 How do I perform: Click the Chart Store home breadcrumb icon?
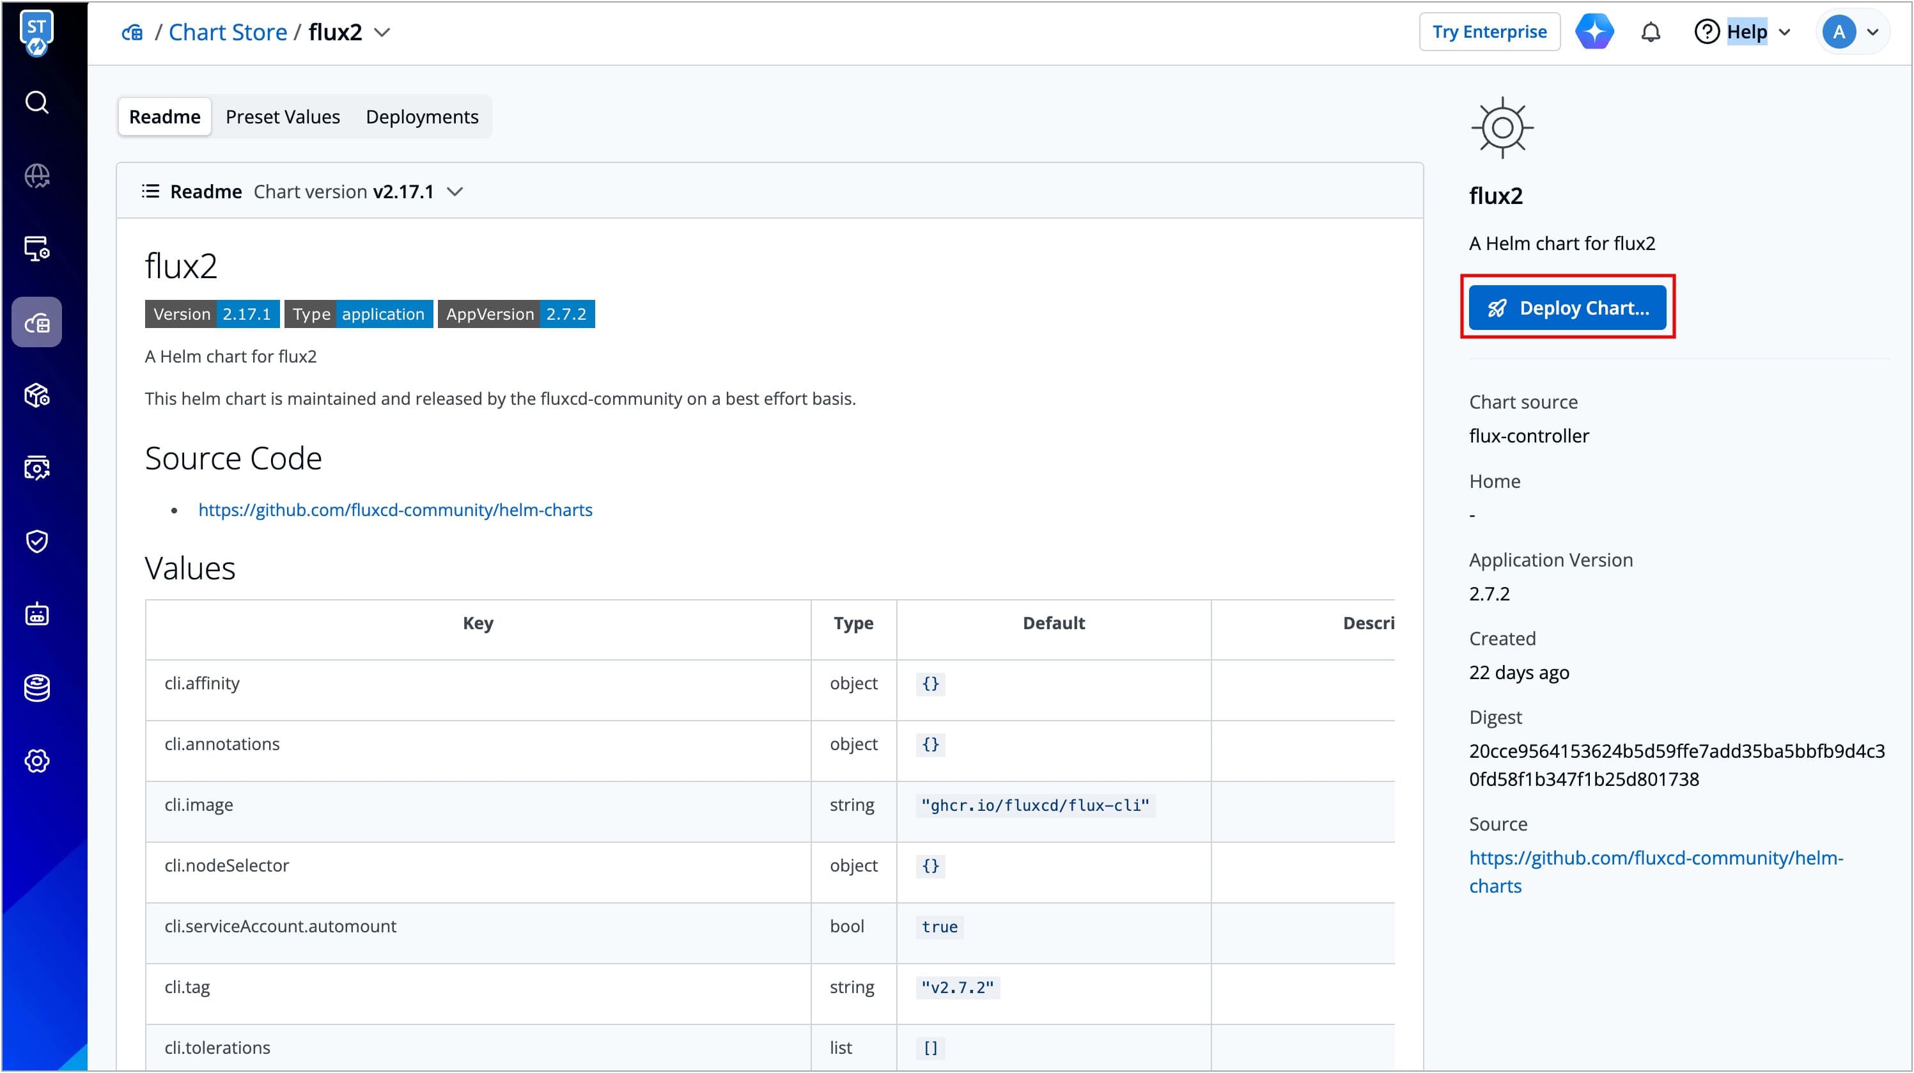click(x=132, y=33)
